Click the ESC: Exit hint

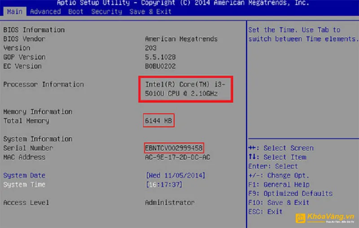tap(265, 211)
